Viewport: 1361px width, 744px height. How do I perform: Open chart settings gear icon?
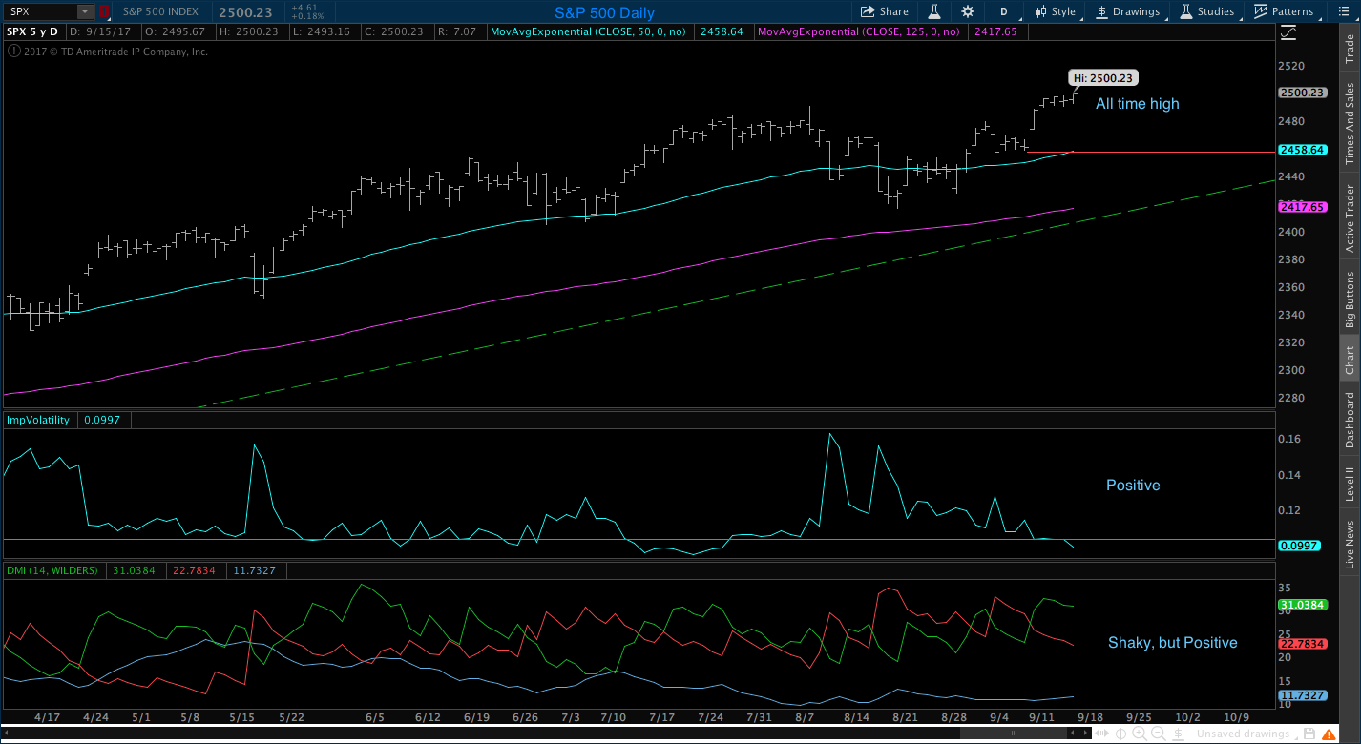point(968,11)
